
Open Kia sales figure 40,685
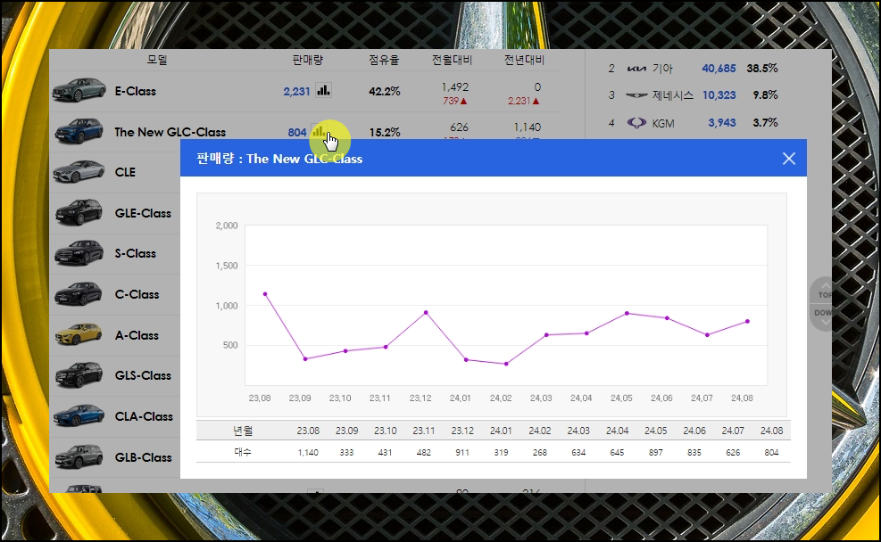719,69
